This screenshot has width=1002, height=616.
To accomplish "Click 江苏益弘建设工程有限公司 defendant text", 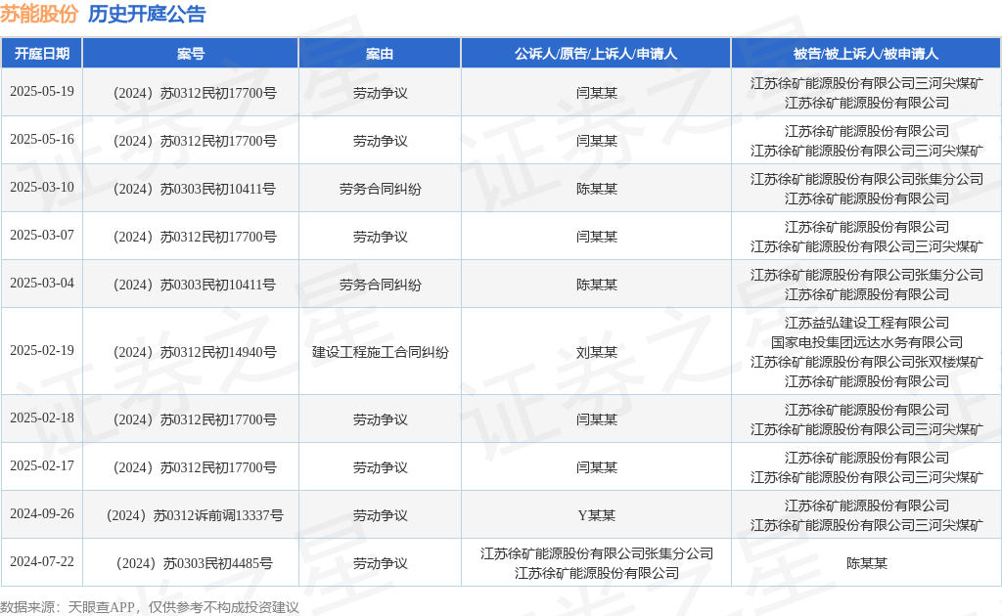I will 867,323.
